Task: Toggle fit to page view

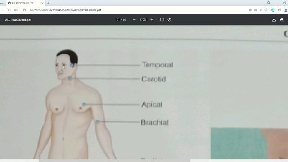Action: point(162,20)
